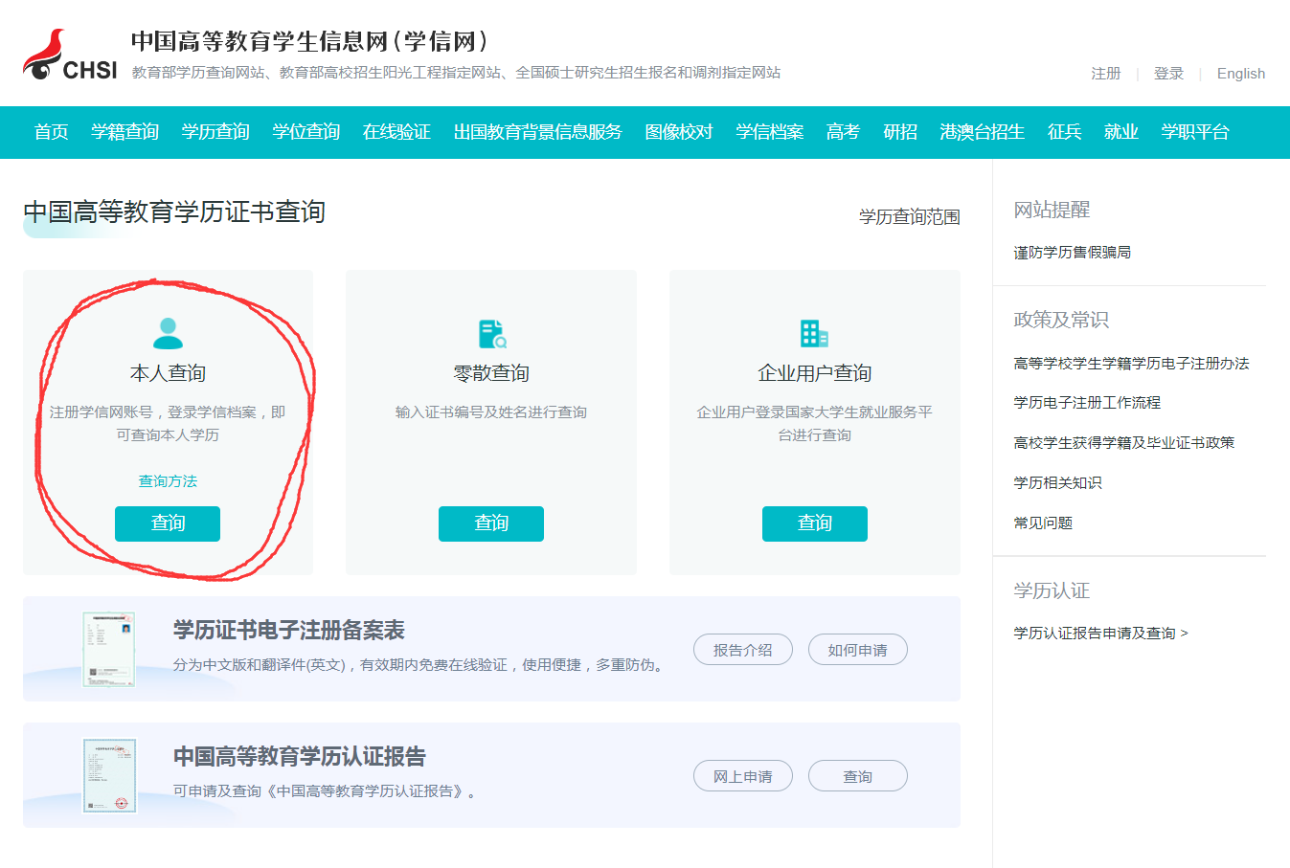Click 查询 button under 零散查询

tap(491, 523)
